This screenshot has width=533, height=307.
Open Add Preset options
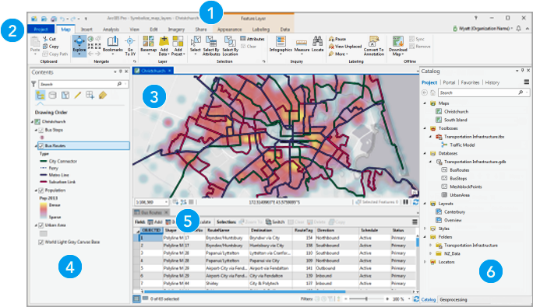[x=178, y=45]
